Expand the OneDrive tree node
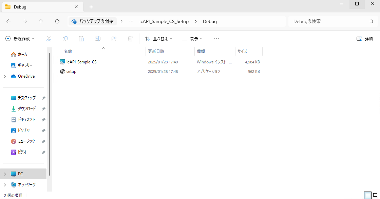The image size is (380, 199). (5, 76)
